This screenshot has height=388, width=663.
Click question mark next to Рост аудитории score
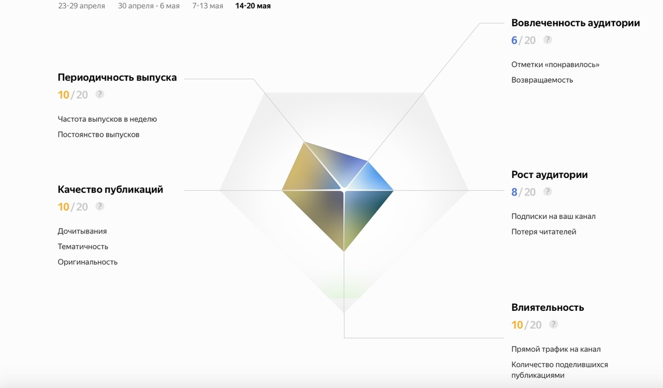pyautogui.click(x=548, y=191)
